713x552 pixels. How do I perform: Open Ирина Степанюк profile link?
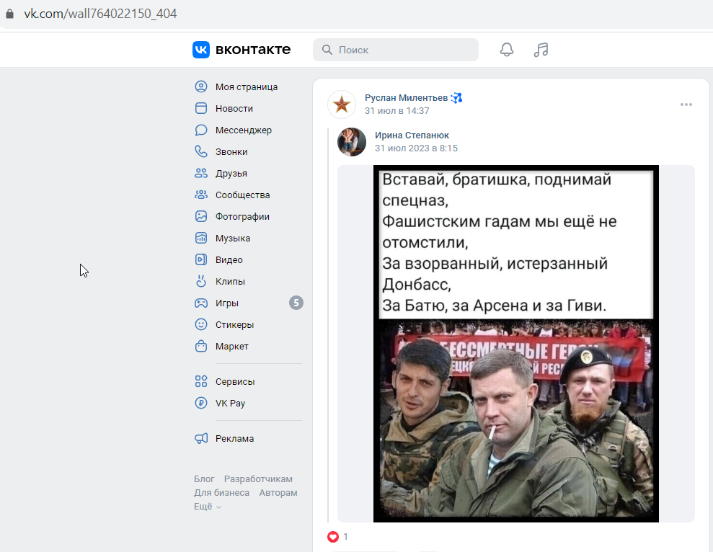point(412,135)
